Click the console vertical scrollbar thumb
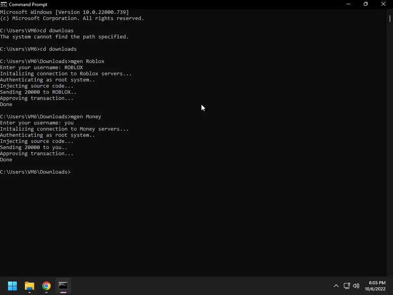This screenshot has width=393, height=295. [390, 18]
